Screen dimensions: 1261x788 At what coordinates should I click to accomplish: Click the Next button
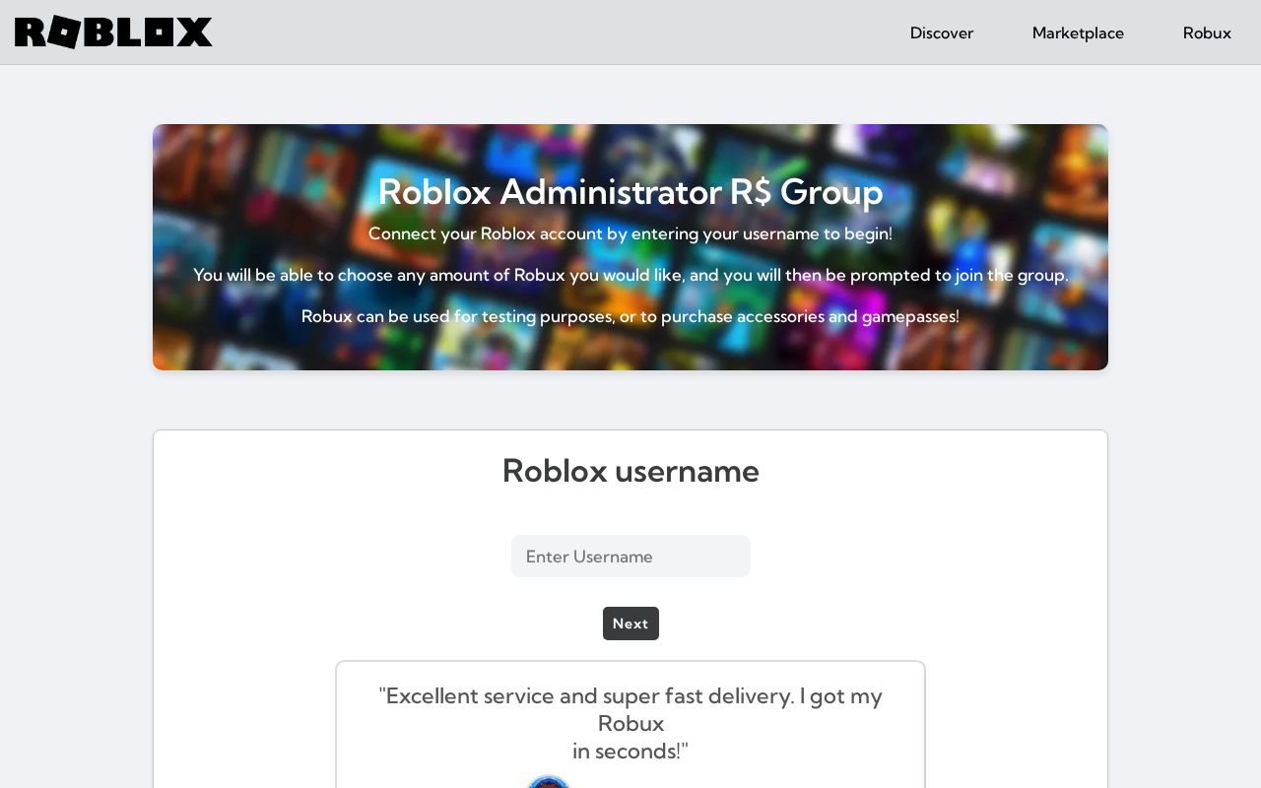(630, 624)
